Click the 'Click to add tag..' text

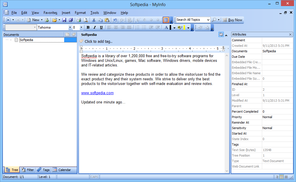99,42
